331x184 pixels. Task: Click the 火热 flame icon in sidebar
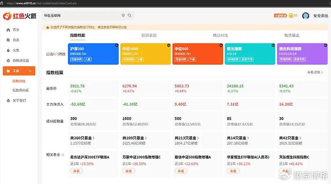(x=8, y=50)
